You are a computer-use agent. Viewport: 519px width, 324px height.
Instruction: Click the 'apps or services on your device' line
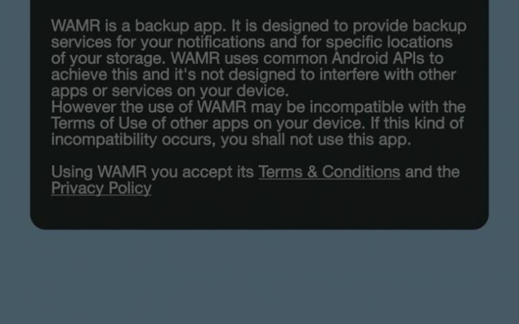point(170,91)
